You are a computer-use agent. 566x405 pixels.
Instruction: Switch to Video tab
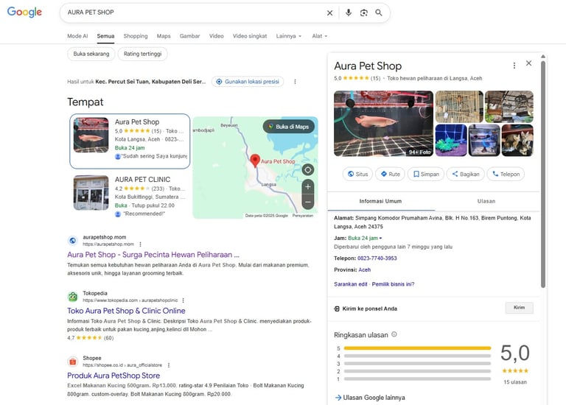(216, 36)
